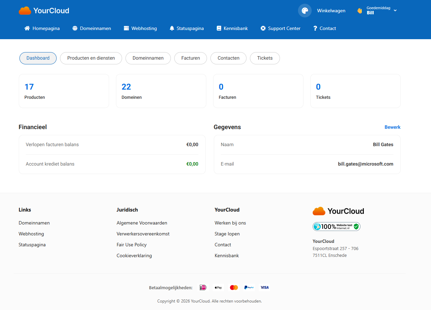The width and height of the screenshot is (431, 310).
Task: Open the 22 Domeinen summary card
Action: pos(161,91)
